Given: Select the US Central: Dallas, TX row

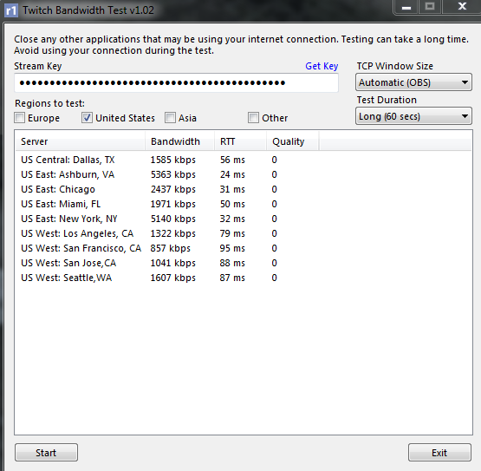Looking at the screenshot, I should 244,160.
